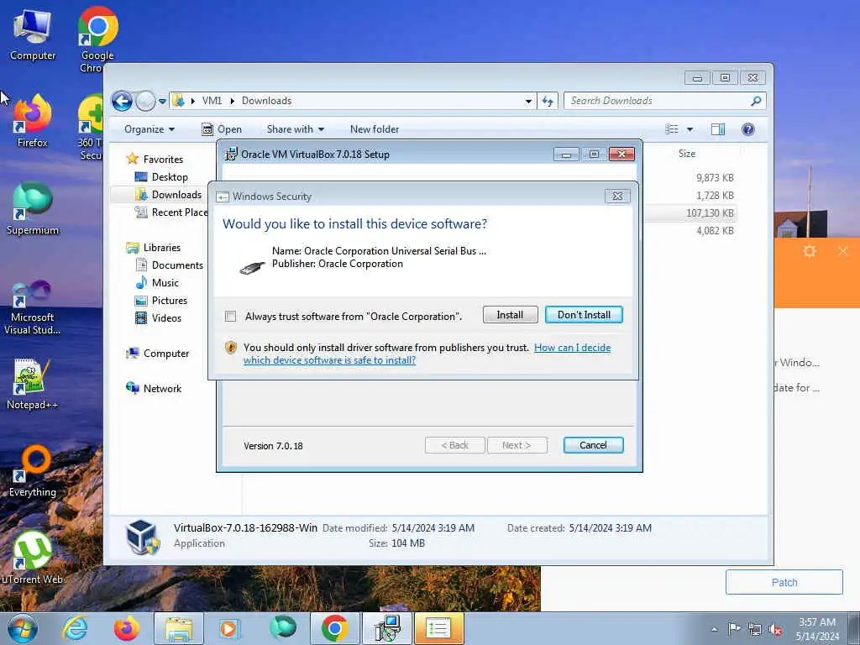Check Always trust software from Oracle Corporation
Screen dimensions: 860x645
coord(230,317)
